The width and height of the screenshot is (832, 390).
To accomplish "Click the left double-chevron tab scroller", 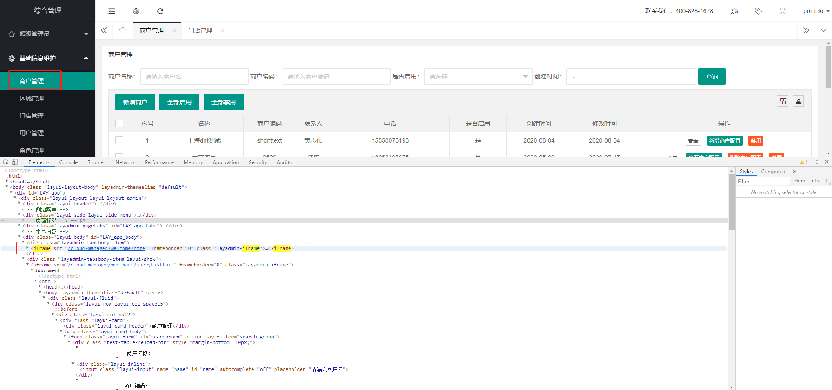I will (x=104, y=30).
